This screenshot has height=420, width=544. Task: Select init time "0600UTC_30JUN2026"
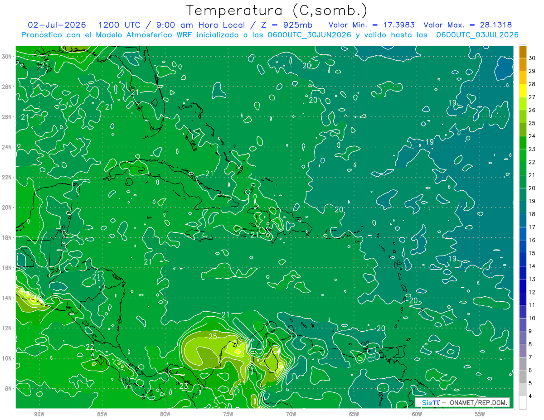point(310,34)
